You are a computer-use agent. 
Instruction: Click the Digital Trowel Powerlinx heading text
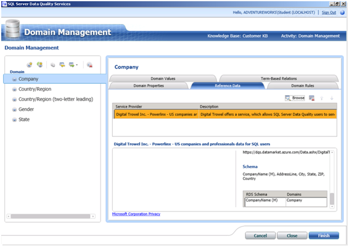(x=192, y=144)
